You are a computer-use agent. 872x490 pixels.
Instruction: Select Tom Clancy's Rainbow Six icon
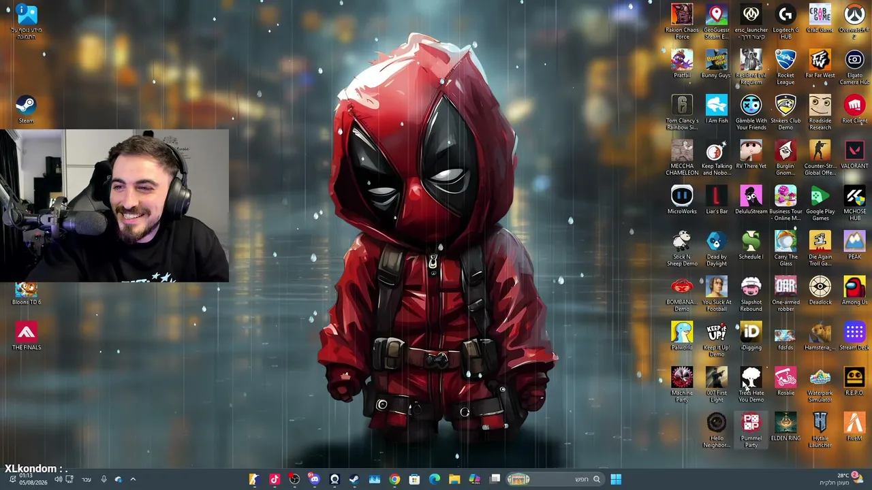pos(682,113)
